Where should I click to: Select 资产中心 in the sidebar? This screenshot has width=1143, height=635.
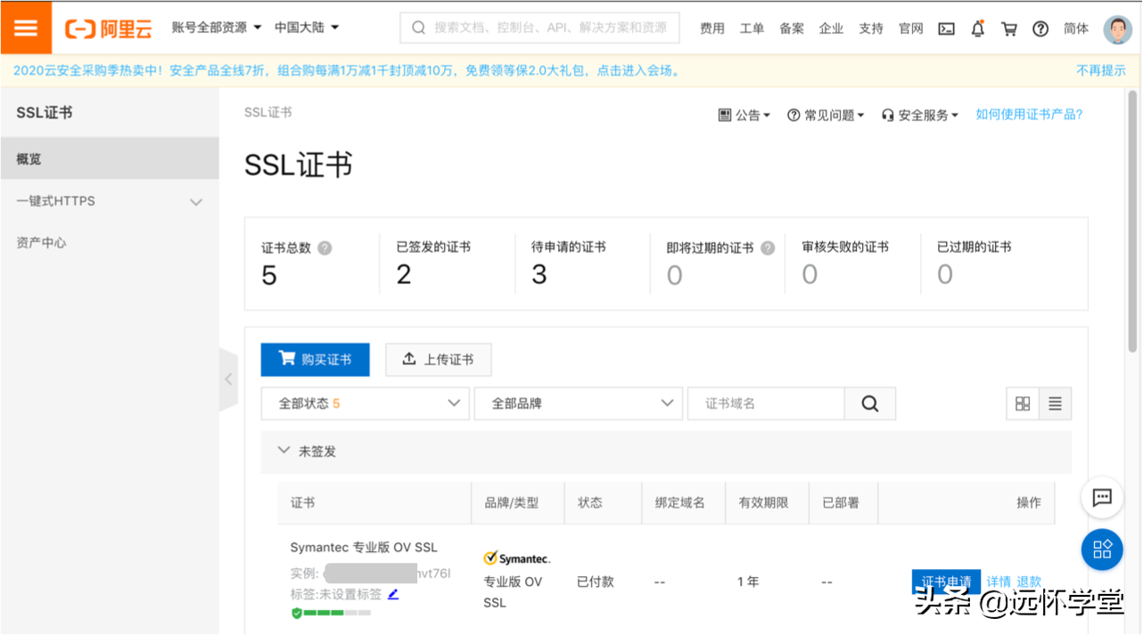tap(42, 243)
